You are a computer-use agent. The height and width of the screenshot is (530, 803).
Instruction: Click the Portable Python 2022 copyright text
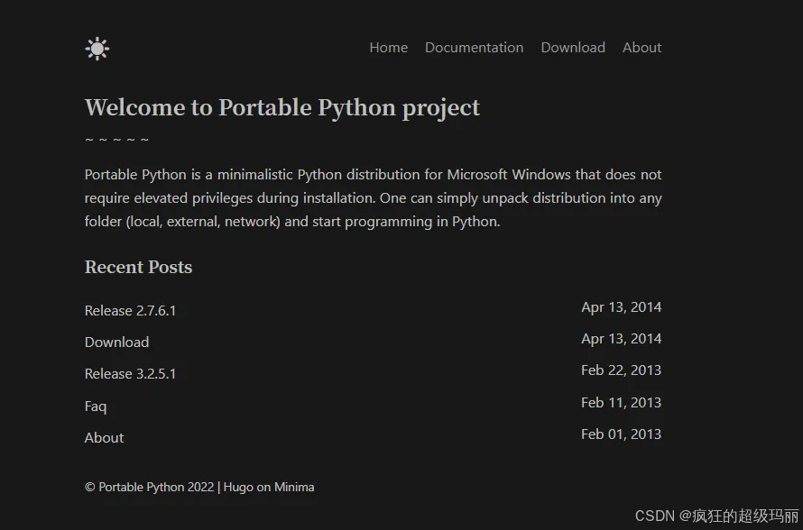[x=149, y=488]
